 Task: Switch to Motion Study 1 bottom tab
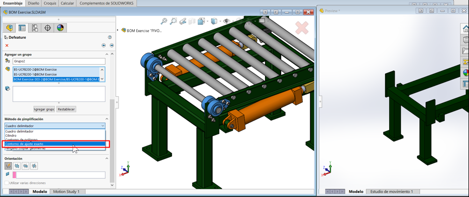67,191
